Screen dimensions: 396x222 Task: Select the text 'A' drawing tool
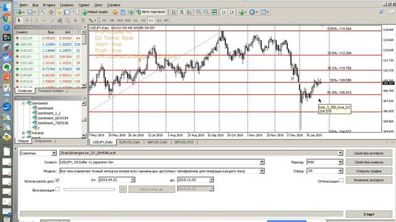(75, 20)
